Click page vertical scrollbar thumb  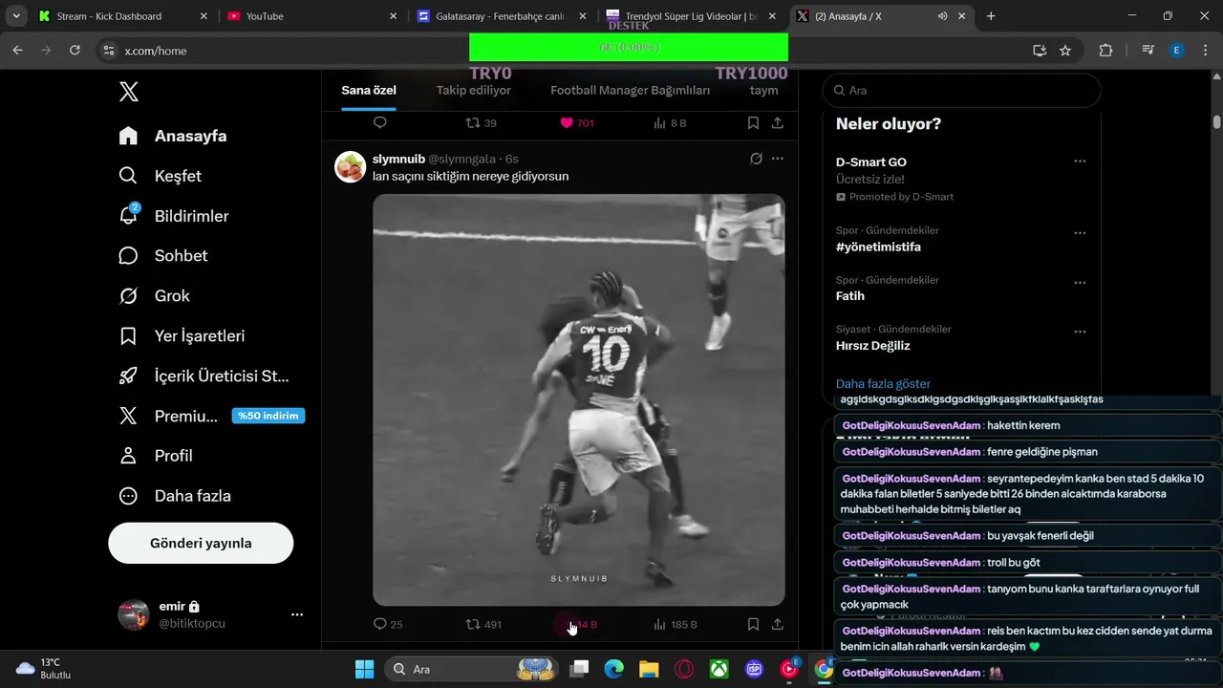tap(1216, 122)
